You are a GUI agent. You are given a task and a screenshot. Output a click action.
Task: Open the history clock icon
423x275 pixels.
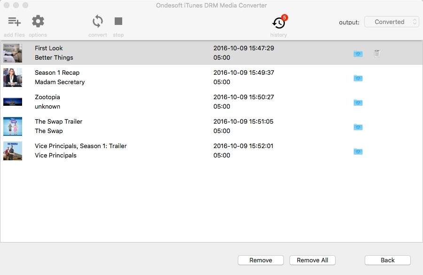(278, 23)
